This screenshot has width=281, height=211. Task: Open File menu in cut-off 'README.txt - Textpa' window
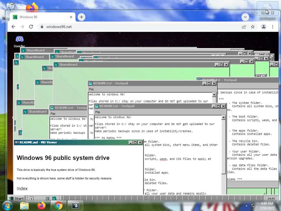click(53, 114)
